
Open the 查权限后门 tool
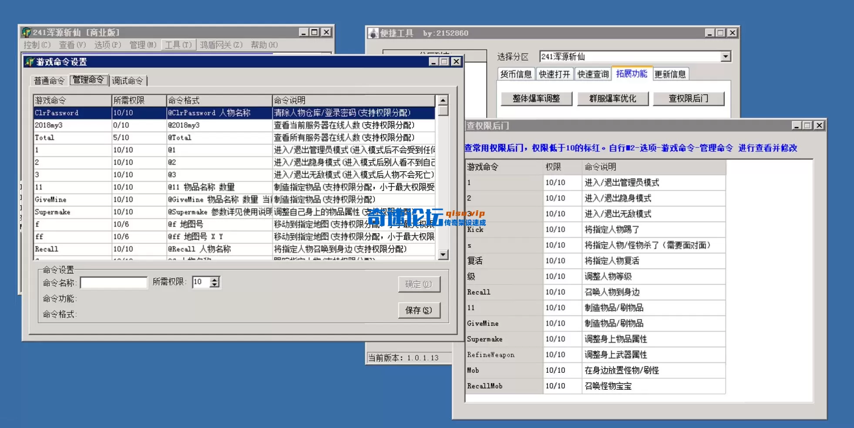tap(689, 99)
